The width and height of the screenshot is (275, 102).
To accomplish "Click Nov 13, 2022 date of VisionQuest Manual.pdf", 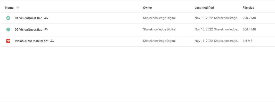I will coord(204,41).
